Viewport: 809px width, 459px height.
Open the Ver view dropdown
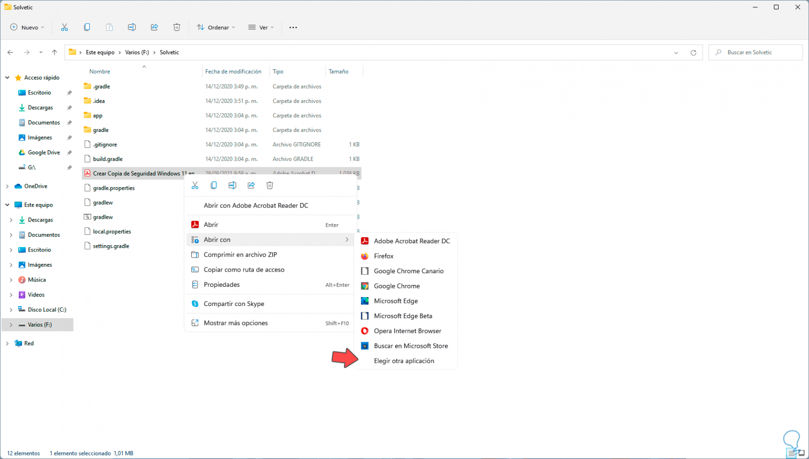pos(261,27)
